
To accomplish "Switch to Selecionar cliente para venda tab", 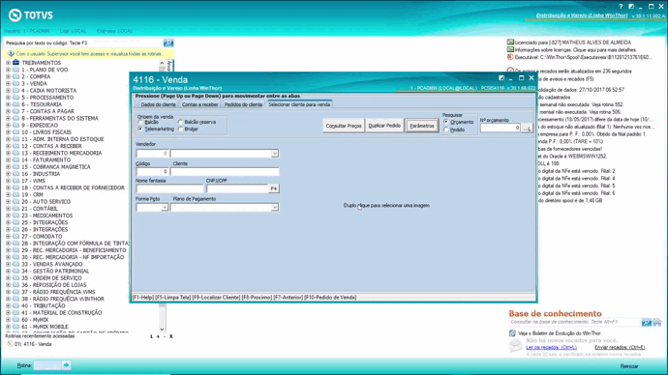I will click(x=299, y=104).
